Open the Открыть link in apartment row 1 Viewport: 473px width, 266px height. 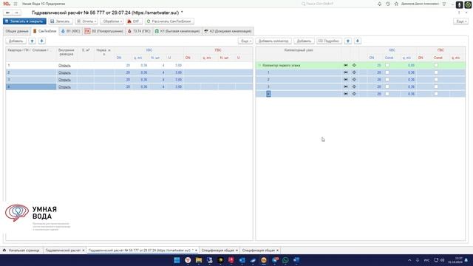click(64, 66)
